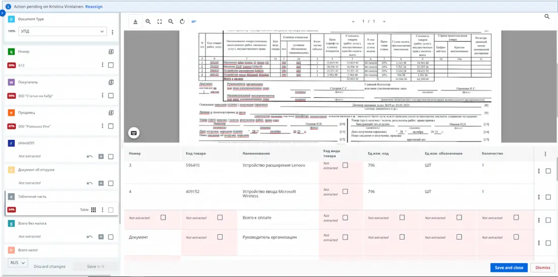
Task: Select the Устройство расширения Lenovo row checkbox
Action: point(548,171)
